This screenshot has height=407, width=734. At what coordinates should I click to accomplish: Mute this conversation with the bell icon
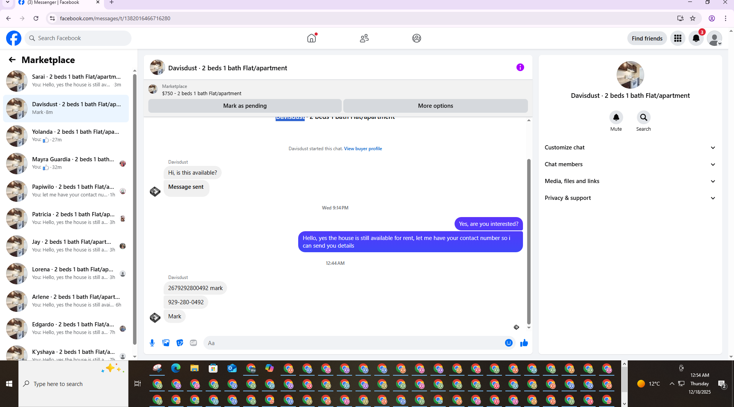pos(616,117)
